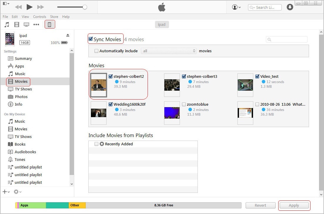This screenshot has height=214, width=324.
Task: Uncheck the Sync Movies checkbox
Action: pyautogui.click(x=91, y=39)
